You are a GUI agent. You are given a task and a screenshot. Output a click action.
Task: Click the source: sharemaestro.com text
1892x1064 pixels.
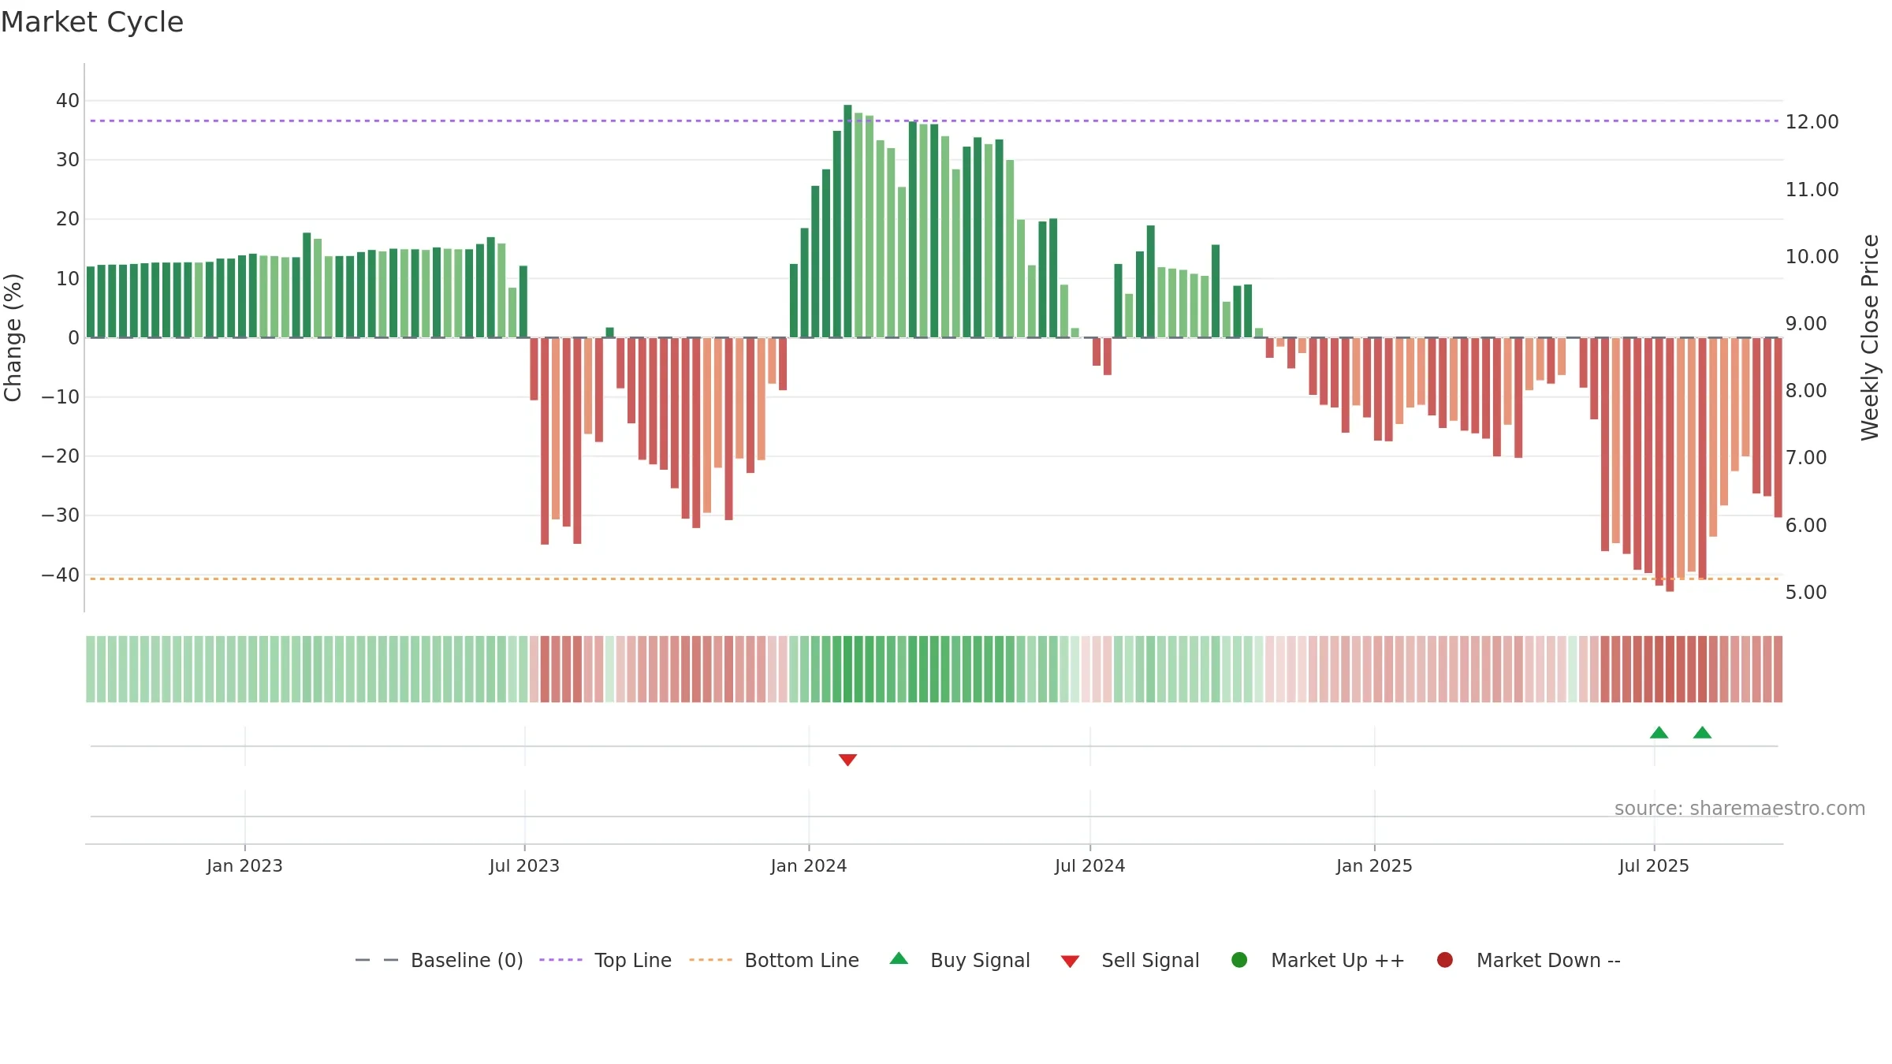[x=1740, y=809]
